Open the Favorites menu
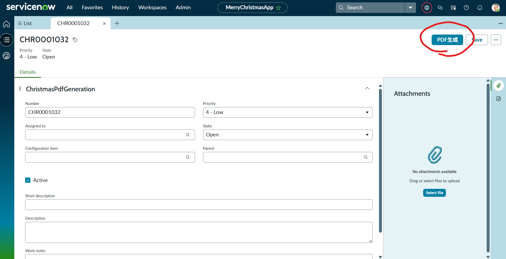The image size is (506, 259). [92, 8]
